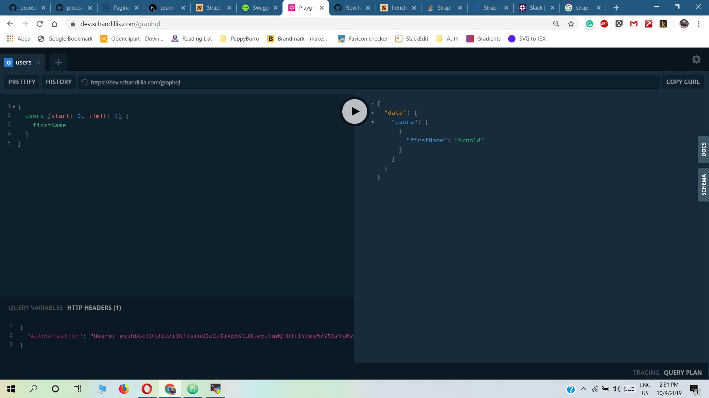Open playground settings gear
Image resolution: width=709 pixels, height=398 pixels.
(696, 59)
